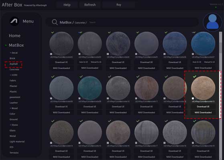Open the Help menu in top bar
Viewport: 224px width, 160px height.
(67, 5)
